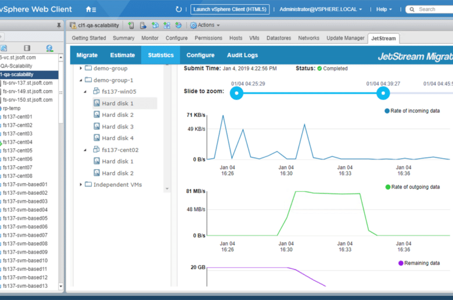Select Hard disk 2 under fs137-cent02
This screenshot has width=453, height=300.
117,173
